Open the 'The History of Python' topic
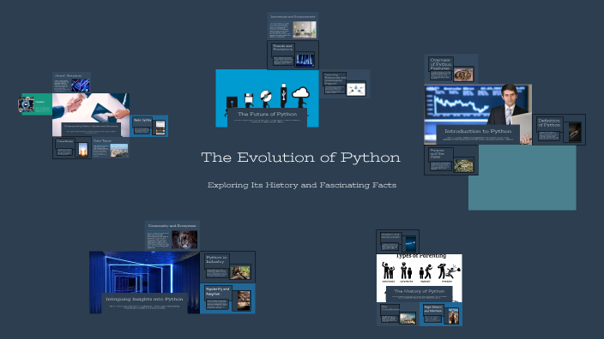 click(419, 278)
